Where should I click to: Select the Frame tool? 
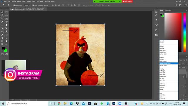click(6, 19)
